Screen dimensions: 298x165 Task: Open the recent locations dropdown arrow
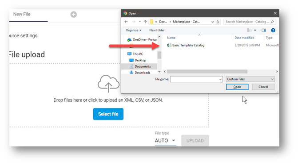click(x=140, y=22)
